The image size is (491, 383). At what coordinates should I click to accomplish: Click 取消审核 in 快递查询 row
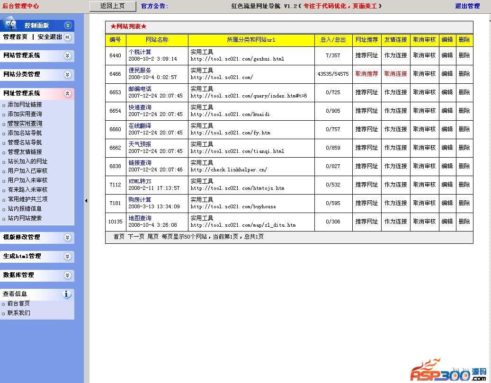[x=424, y=111]
